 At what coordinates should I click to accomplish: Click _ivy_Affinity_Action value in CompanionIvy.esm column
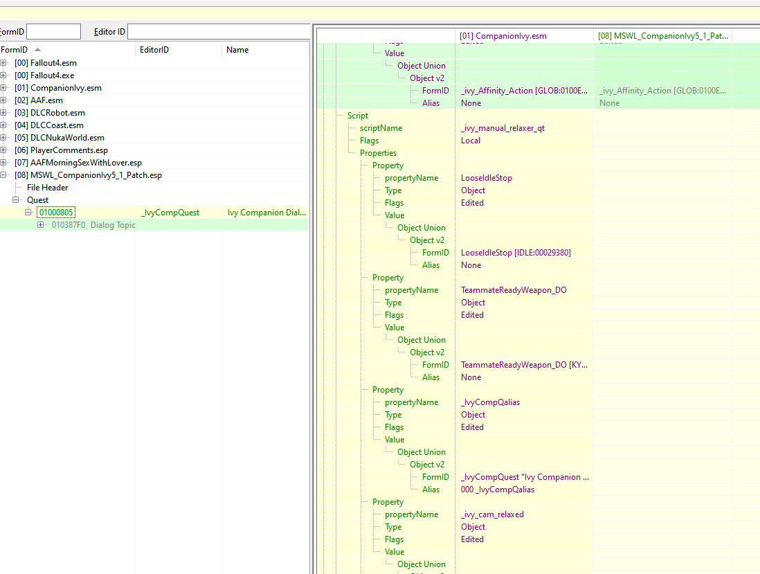point(524,91)
